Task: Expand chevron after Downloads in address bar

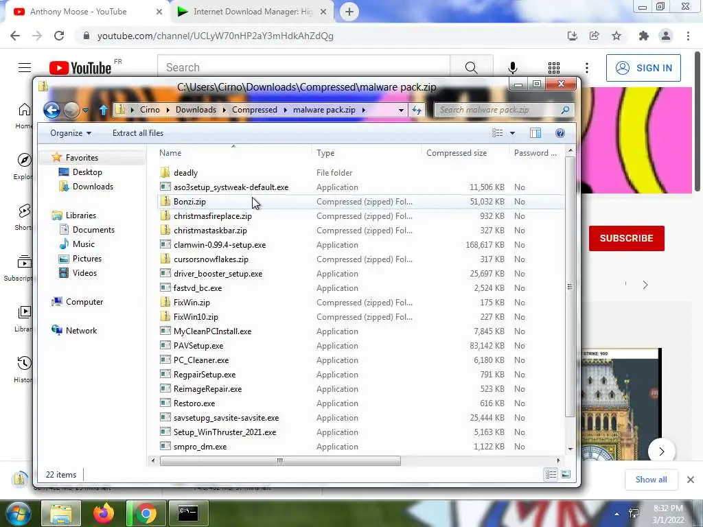Action: [224, 110]
